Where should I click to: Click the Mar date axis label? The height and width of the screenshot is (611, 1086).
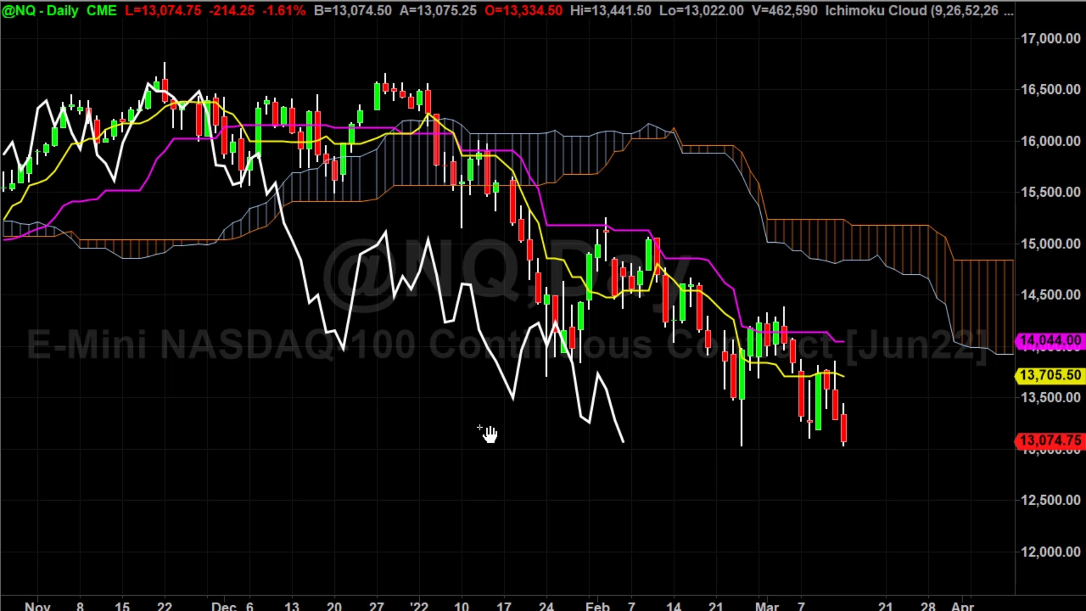(767, 606)
